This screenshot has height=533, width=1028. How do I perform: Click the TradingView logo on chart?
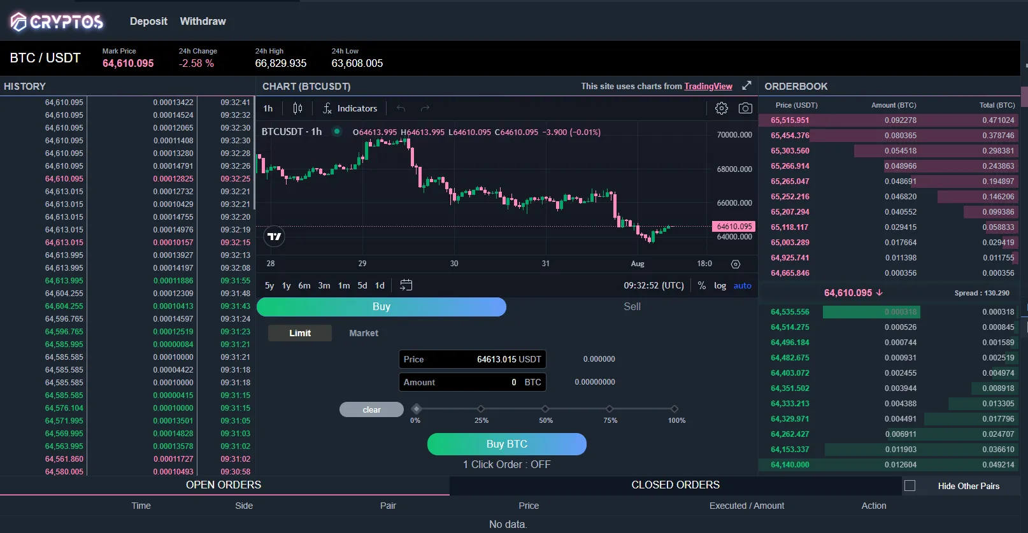(274, 236)
